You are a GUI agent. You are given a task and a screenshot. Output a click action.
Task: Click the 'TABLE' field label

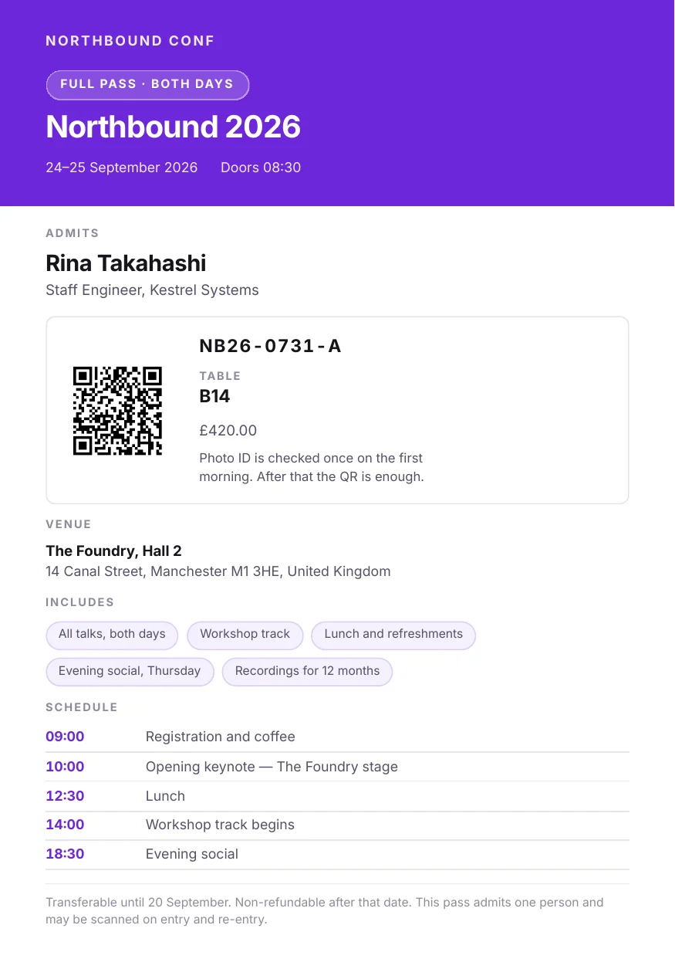[x=220, y=376]
